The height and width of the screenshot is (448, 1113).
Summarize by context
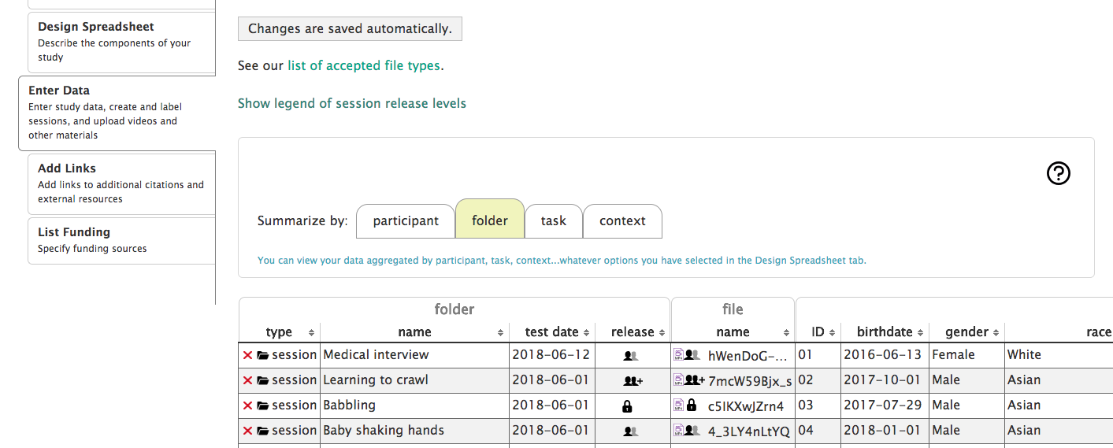tap(622, 221)
